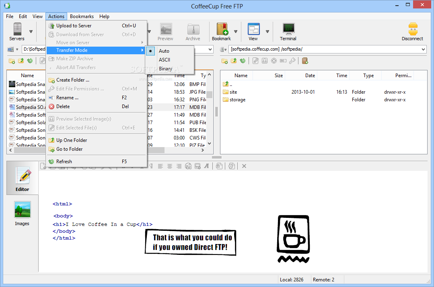Screen dimensions: 434x287
Task: Expand the remote path combo box arrow
Action: click(x=423, y=49)
